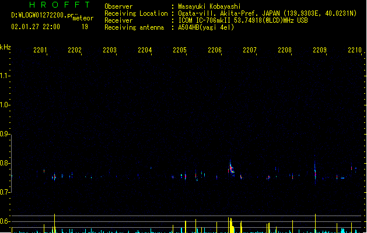This screenshot has width=367, height=233.
Task: Click the Receiving antenna label
Action: pyautogui.click(x=134, y=27)
